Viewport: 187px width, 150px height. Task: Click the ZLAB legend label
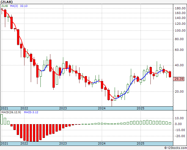pyautogui.click(x=5, y=6)
